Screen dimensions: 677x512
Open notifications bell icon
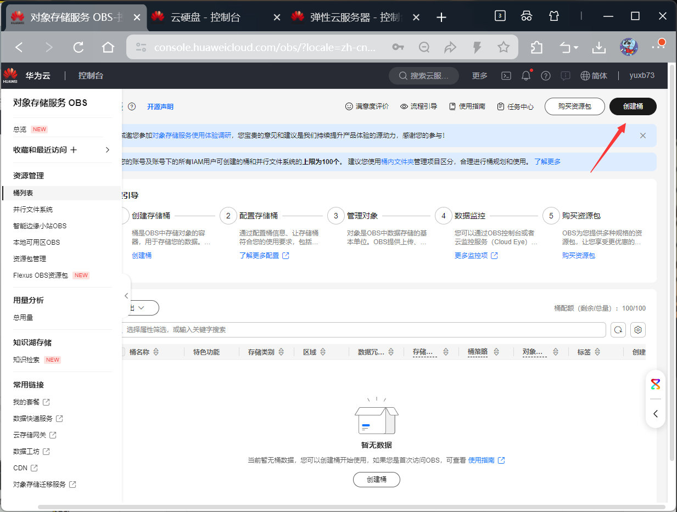pos(527,76)
